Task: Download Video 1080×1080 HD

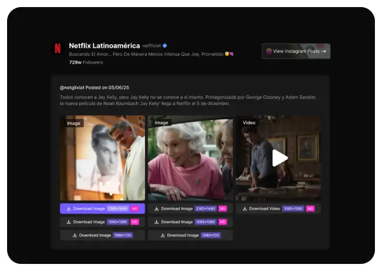Action: [278, 209]
